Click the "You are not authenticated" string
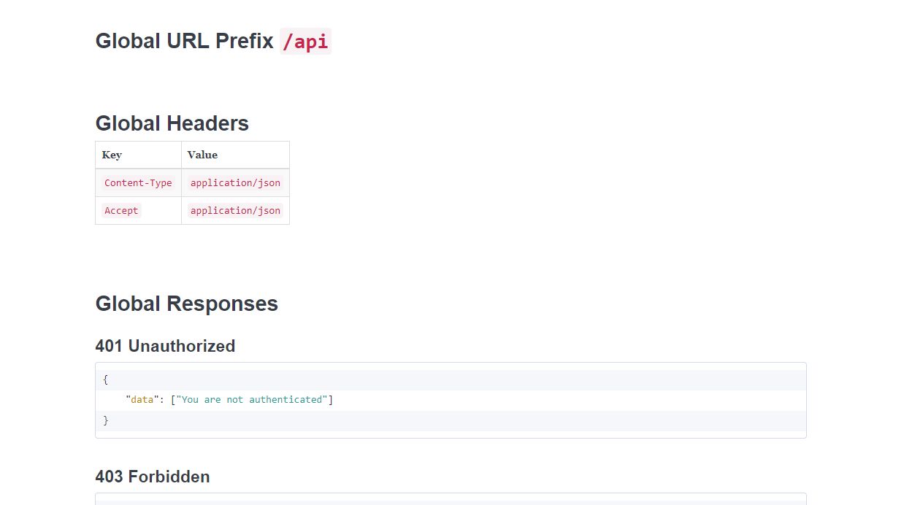Screen dimensions: 904x505 tap(252, 400)
